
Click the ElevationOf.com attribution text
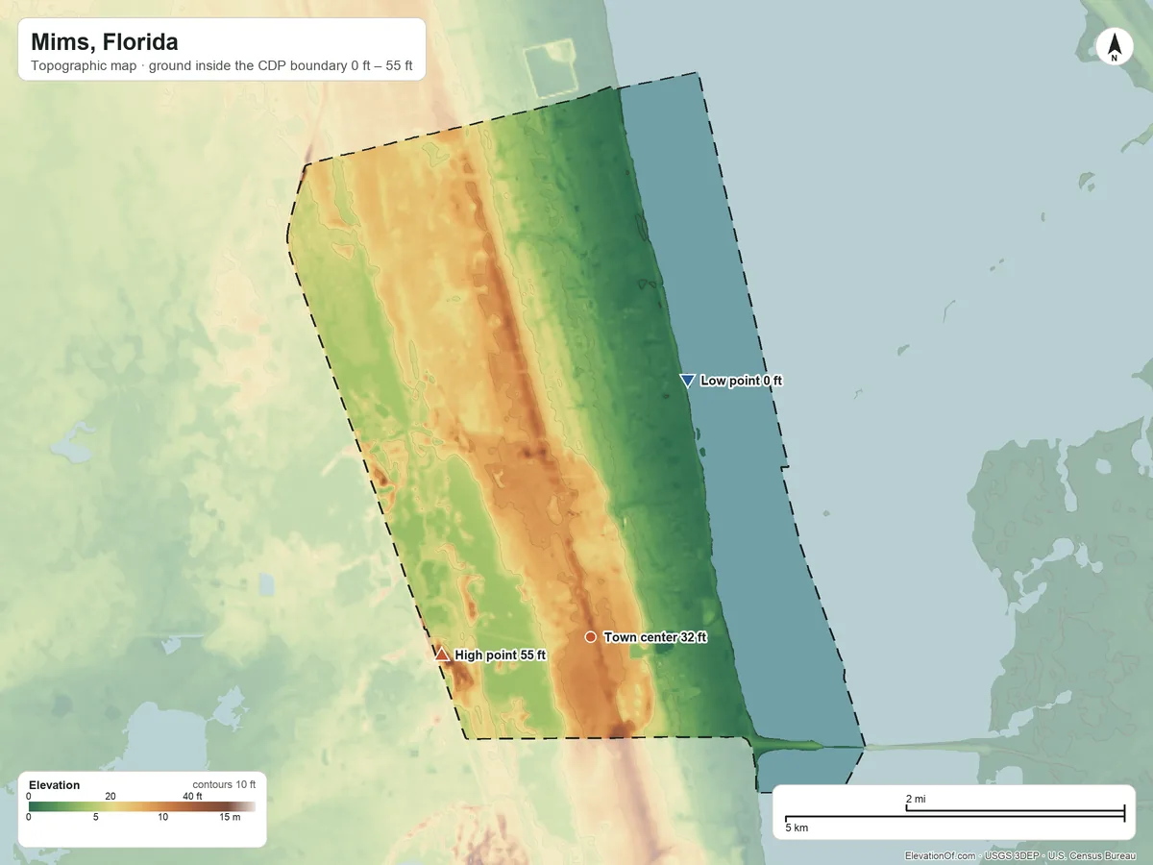pos(941,855)
